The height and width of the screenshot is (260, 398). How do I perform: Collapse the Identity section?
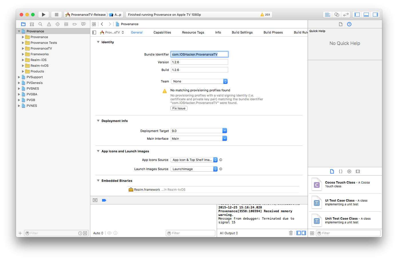click(98, 42)
